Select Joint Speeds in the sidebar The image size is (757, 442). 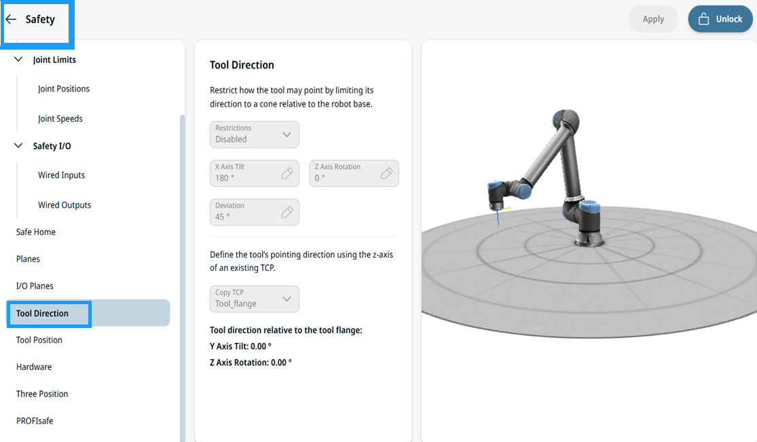(x=60, y=119)
